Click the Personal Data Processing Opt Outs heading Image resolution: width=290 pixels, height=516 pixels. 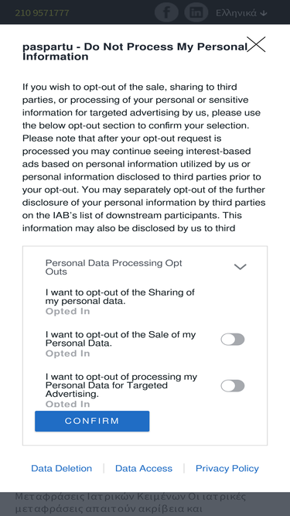click(x=114, y=267)
